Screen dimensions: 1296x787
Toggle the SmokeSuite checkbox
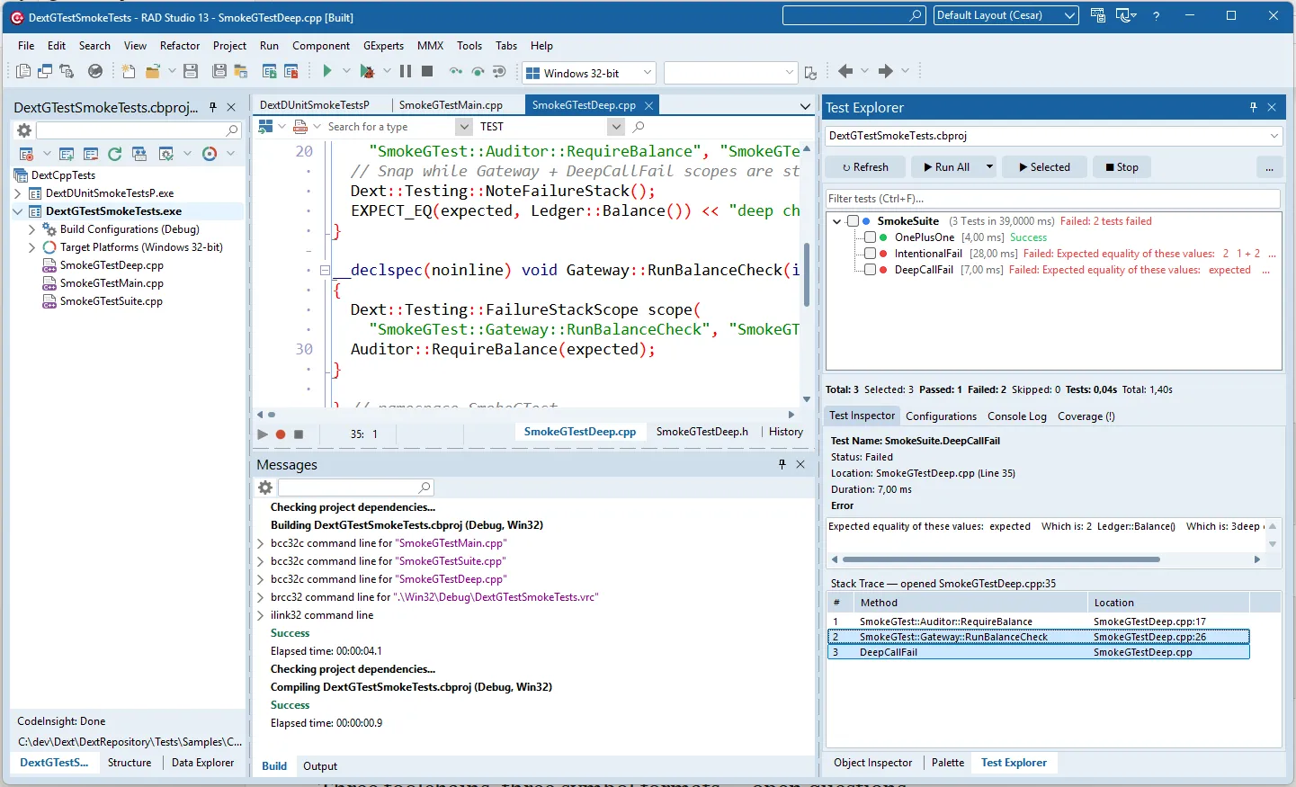pyautogui.click(x=853, y=221)
